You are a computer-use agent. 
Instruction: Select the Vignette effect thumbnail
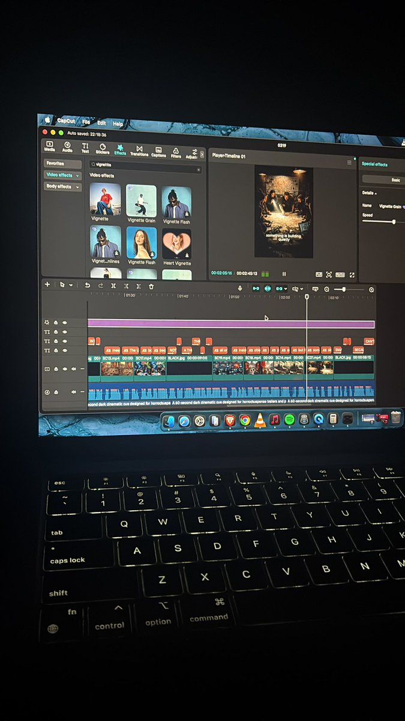coord(105,199)
